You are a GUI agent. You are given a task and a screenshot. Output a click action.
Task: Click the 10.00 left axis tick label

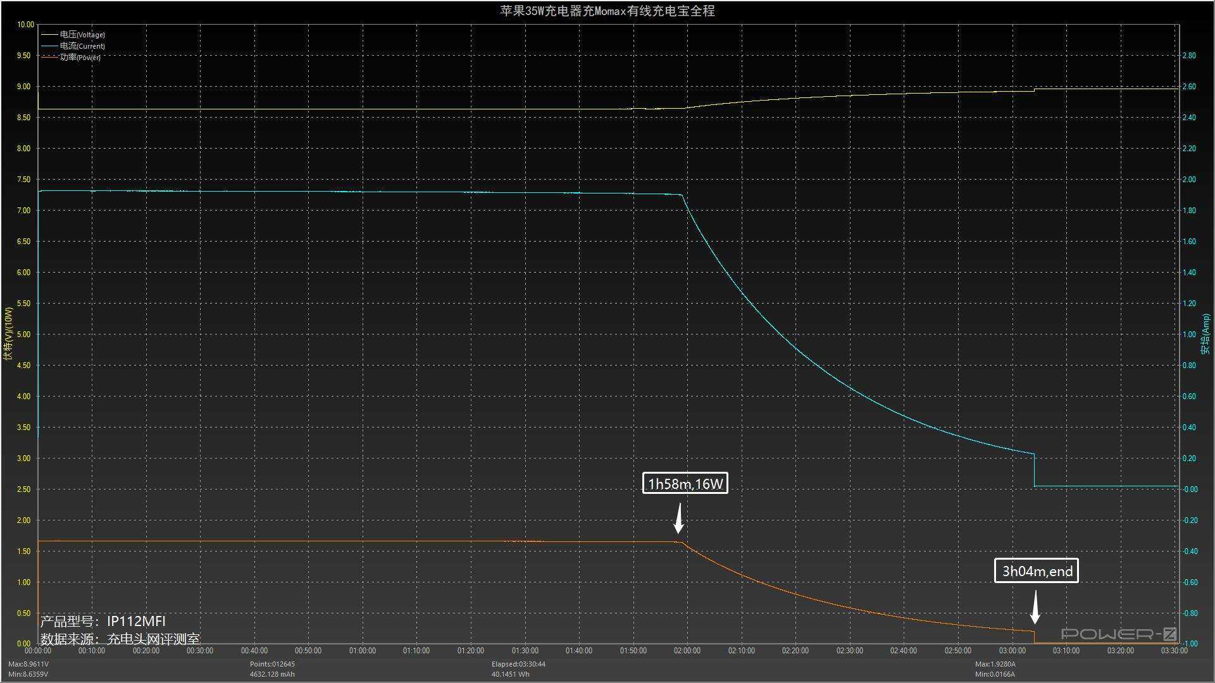click(x=25, y=25)
